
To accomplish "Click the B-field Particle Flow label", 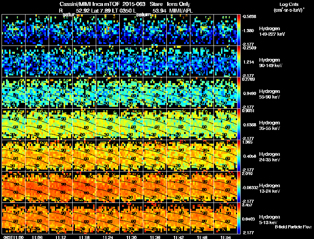I will (x=293, y=227).
